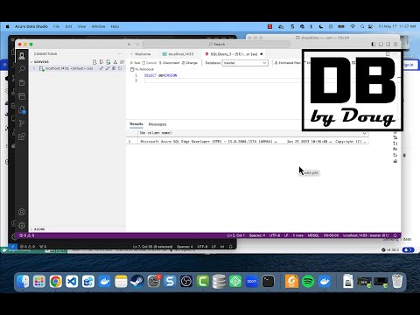
Task: Toggle the secondary side bar layout button
Action: click(x=388, y=45)
